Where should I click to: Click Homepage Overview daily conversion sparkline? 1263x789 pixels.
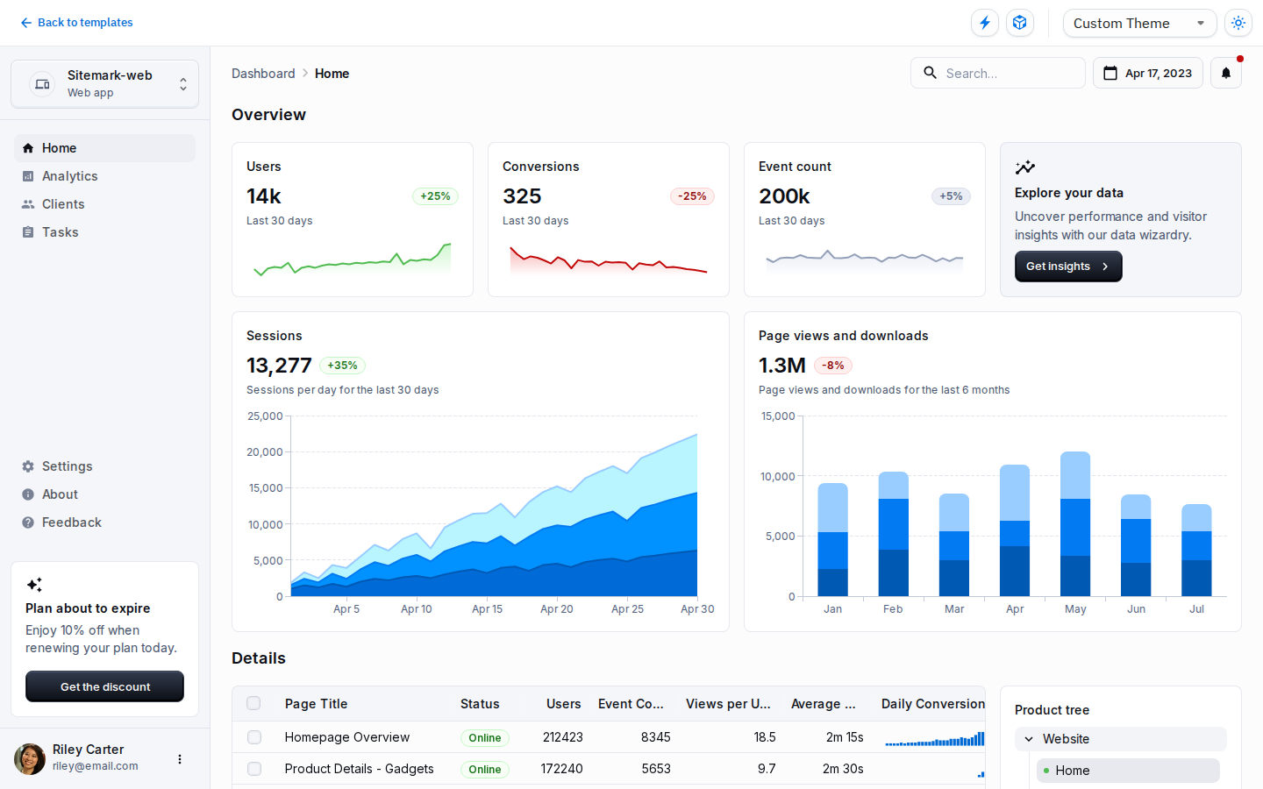coord(935,739)
